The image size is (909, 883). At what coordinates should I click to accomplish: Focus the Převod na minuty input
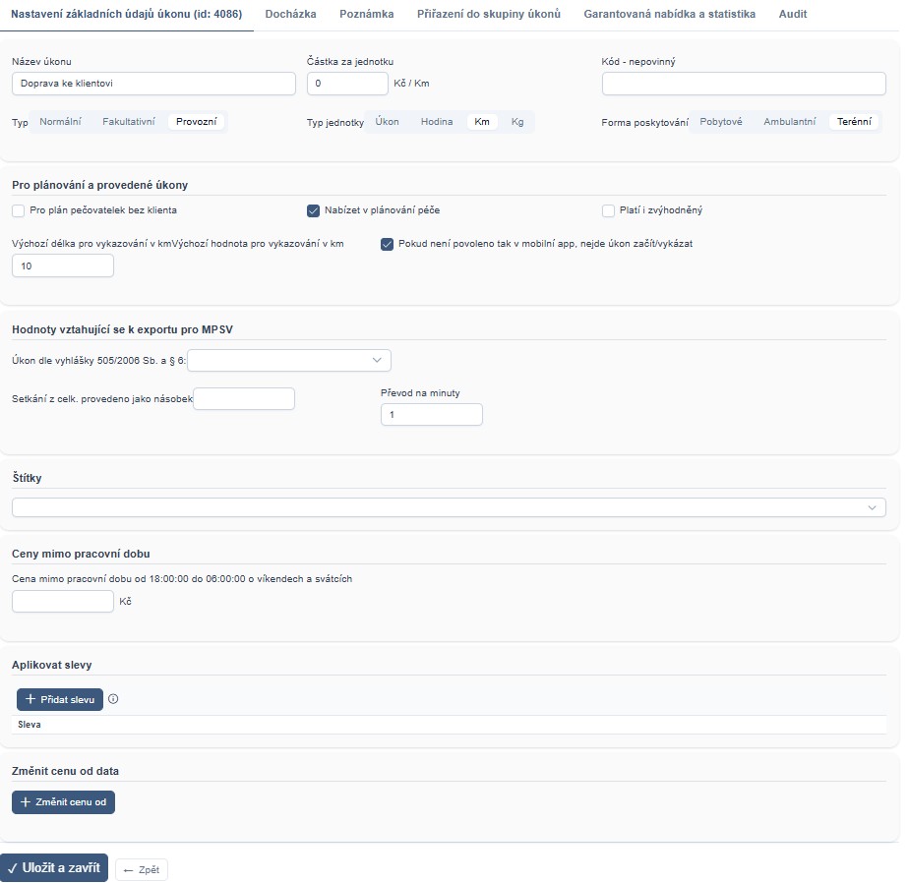pyautogui.click(x=431, y=415)
